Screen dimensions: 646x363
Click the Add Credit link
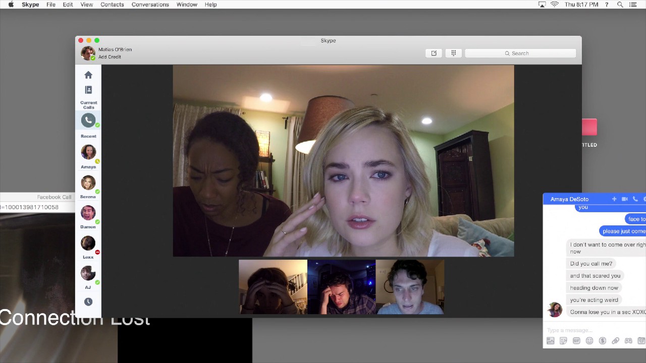(110, 57)
